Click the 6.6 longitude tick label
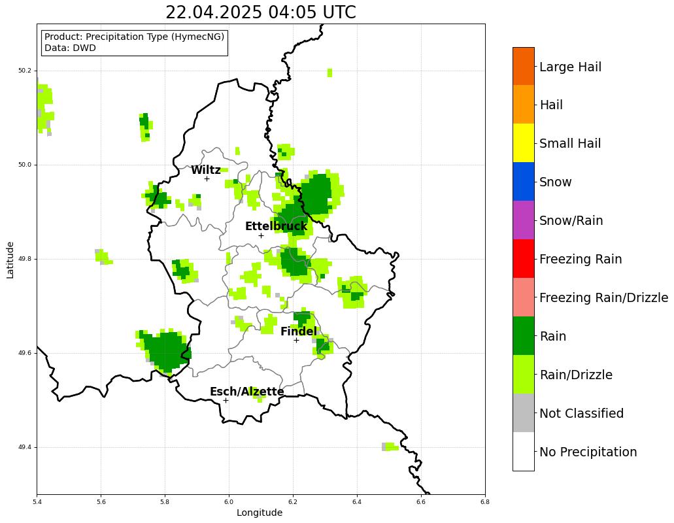The height and width of the screenshot is (523, 674). (x=421, y=501)
